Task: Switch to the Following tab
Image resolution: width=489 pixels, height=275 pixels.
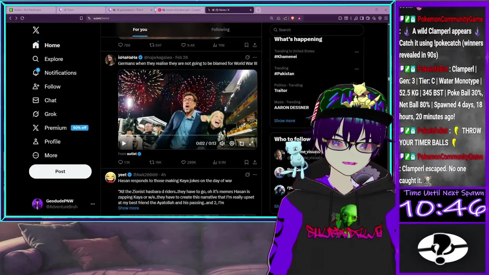Action: click(220, 29)
